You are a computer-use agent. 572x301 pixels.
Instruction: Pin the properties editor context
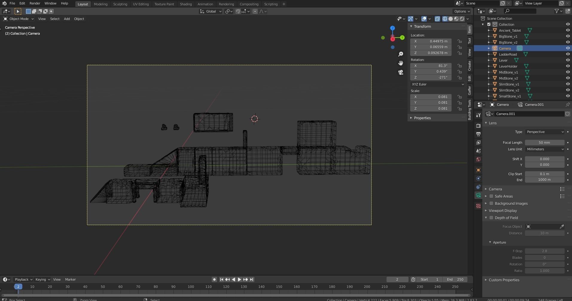click(x=568, y=105)
